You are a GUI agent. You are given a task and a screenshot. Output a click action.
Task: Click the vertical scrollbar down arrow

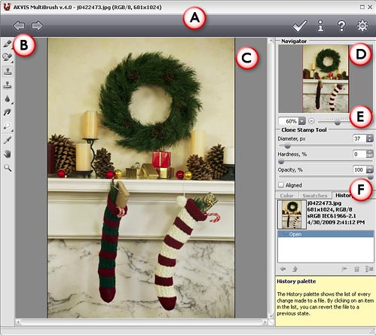click(x=271, y=315)
